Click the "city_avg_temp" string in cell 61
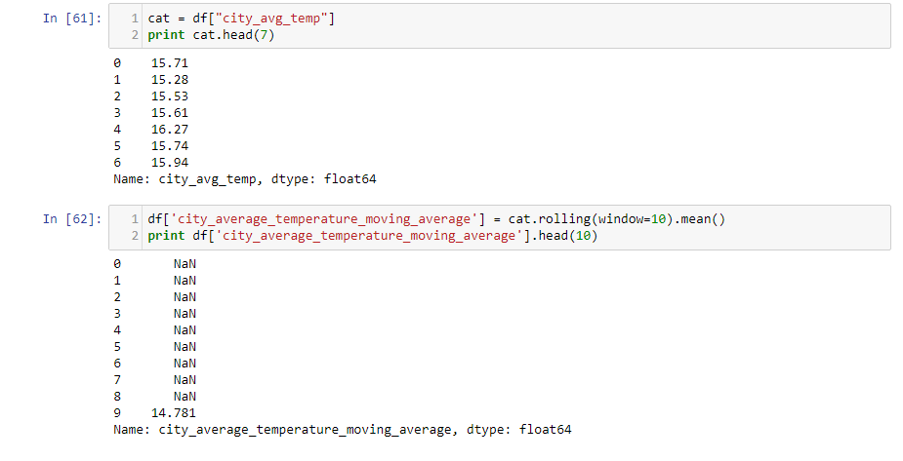This screenshot has width=903, height=461. pos(270,19)
